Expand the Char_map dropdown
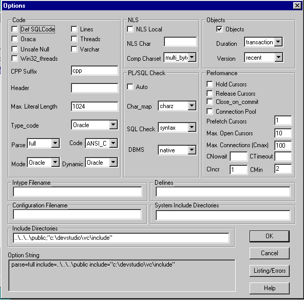Viewport: 304px width, 300px height. [192, 105]
